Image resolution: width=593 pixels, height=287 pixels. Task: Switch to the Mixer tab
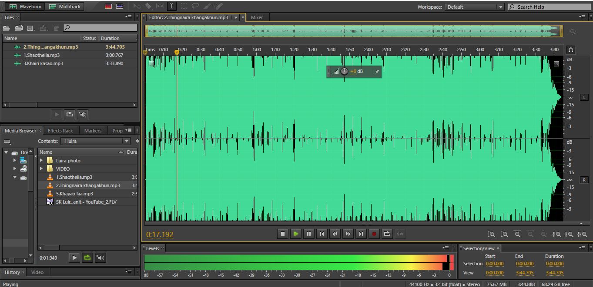(257, 17)
